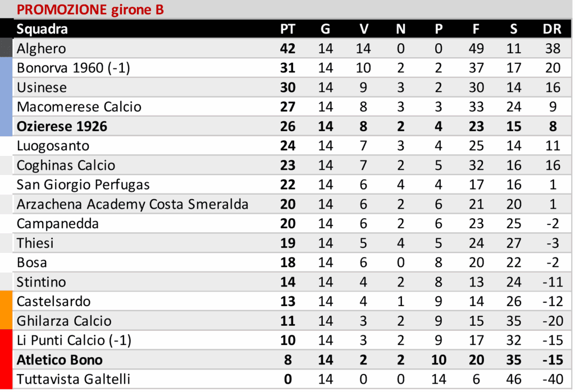Click the Macomerese Calcio team name
The image size is (575, 392).
(x=79, y=107)
